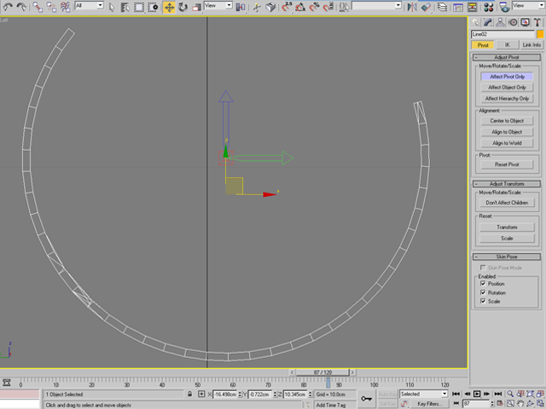Toggle Angle Snap magnet

[x=300, y=7]
